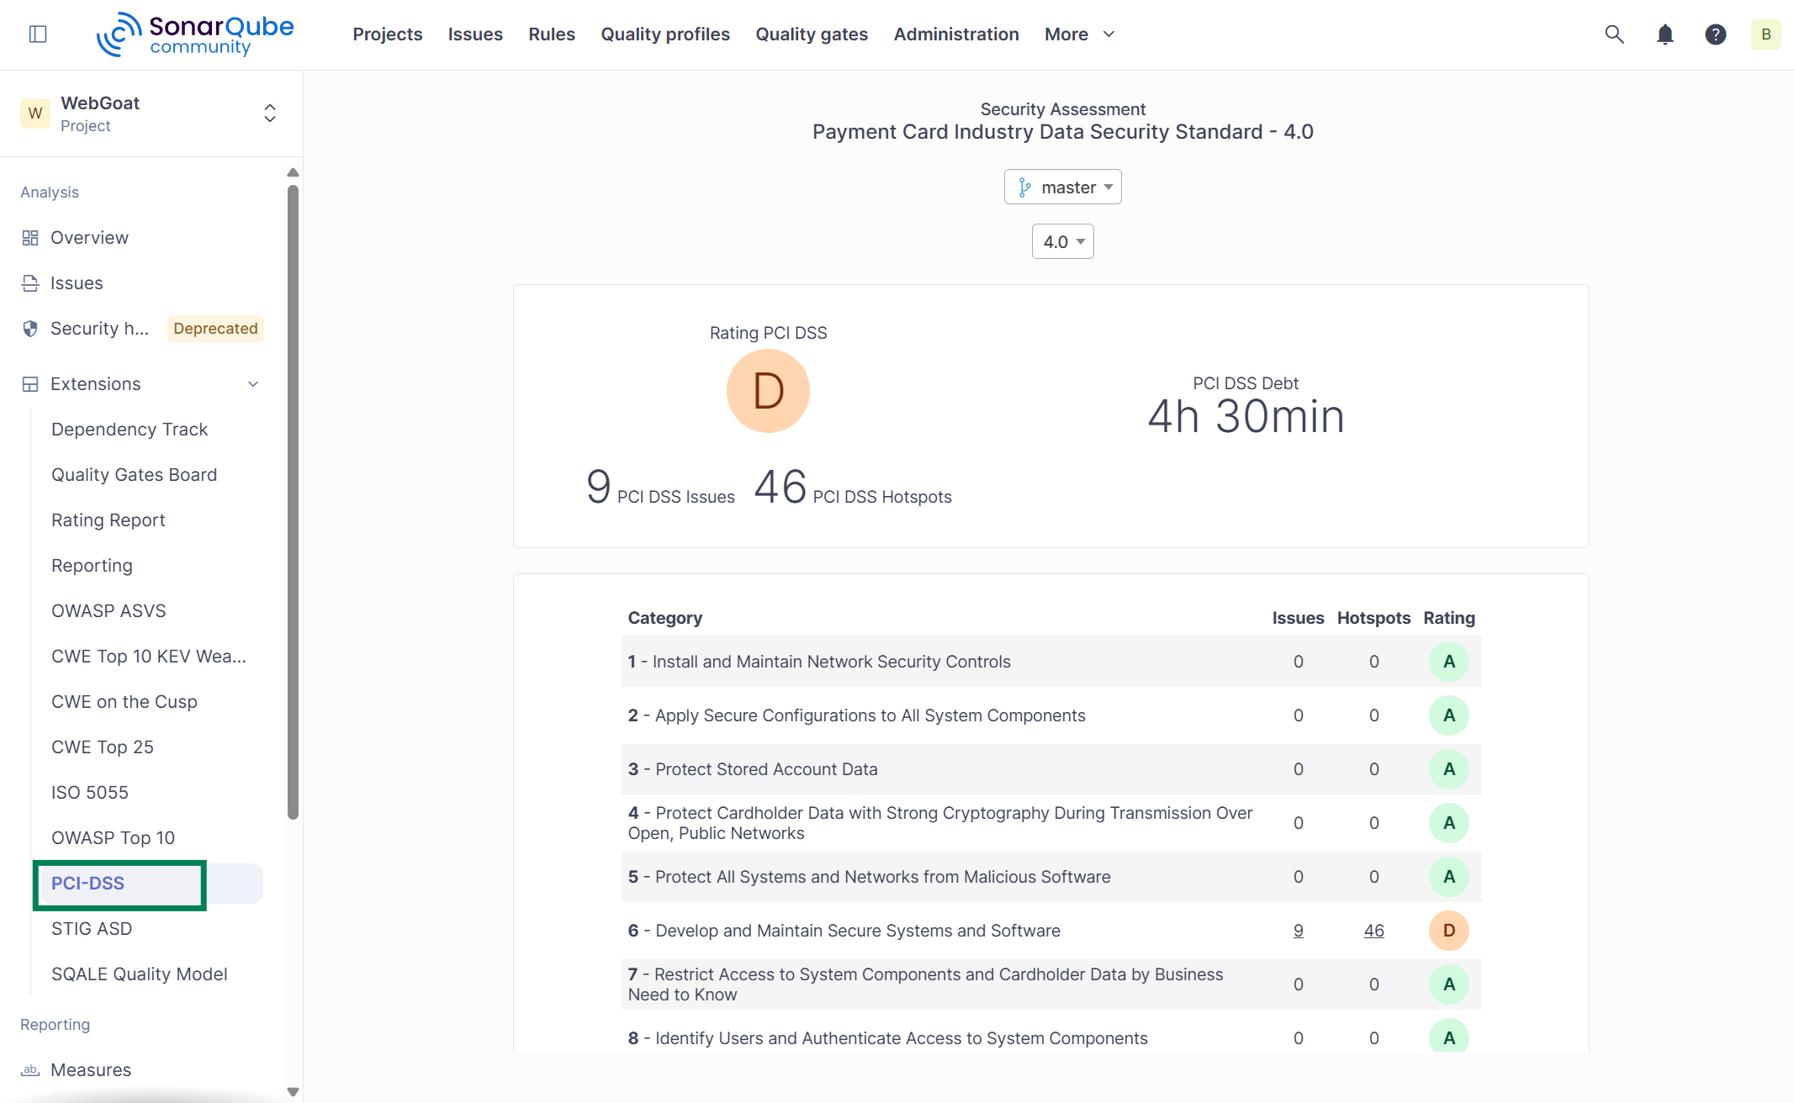The height and width of the screenshot is (1103, 1794).
Task: Click the Issues sidebar icon
Action: 30,283
